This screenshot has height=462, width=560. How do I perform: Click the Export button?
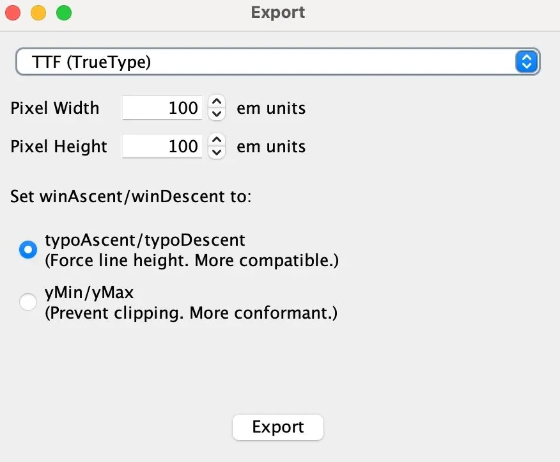(278, 427)
